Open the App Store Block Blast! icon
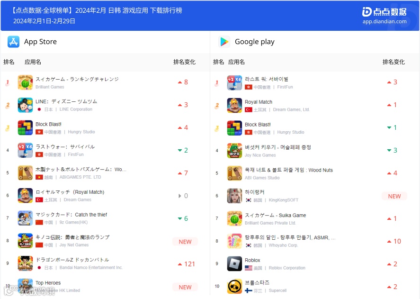This screenshot has width=420, height=299. (x=25, y=127)
